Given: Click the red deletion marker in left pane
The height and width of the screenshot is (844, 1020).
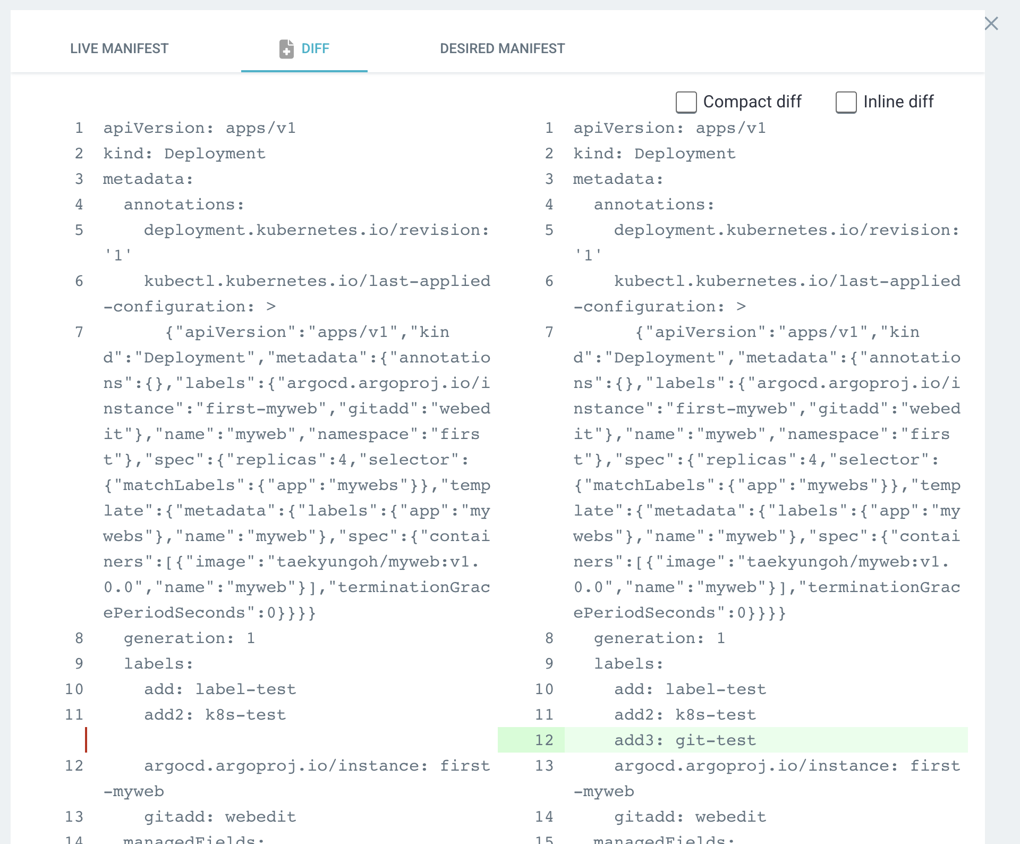Looking at the screenshot, I should pyautogui.click(x=86, y=740).
